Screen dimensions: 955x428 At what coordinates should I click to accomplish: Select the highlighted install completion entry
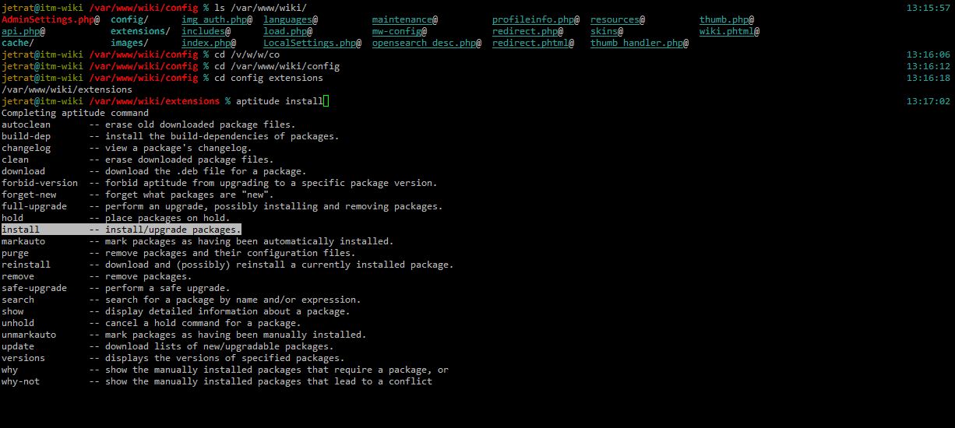pos(20,230)
